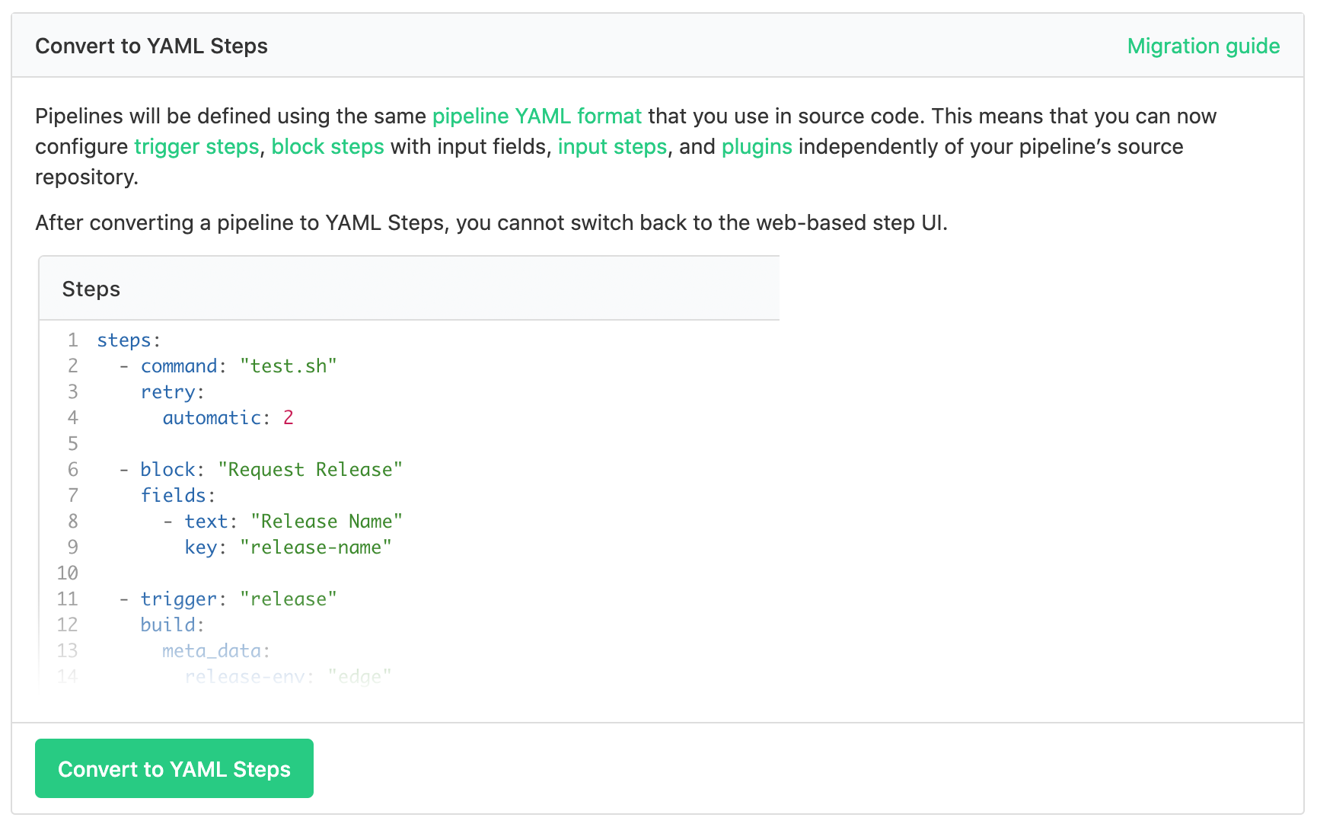Place cursor on the command "test.sh" line
The image size is (1317, 827).
click(x=228, y=366)
